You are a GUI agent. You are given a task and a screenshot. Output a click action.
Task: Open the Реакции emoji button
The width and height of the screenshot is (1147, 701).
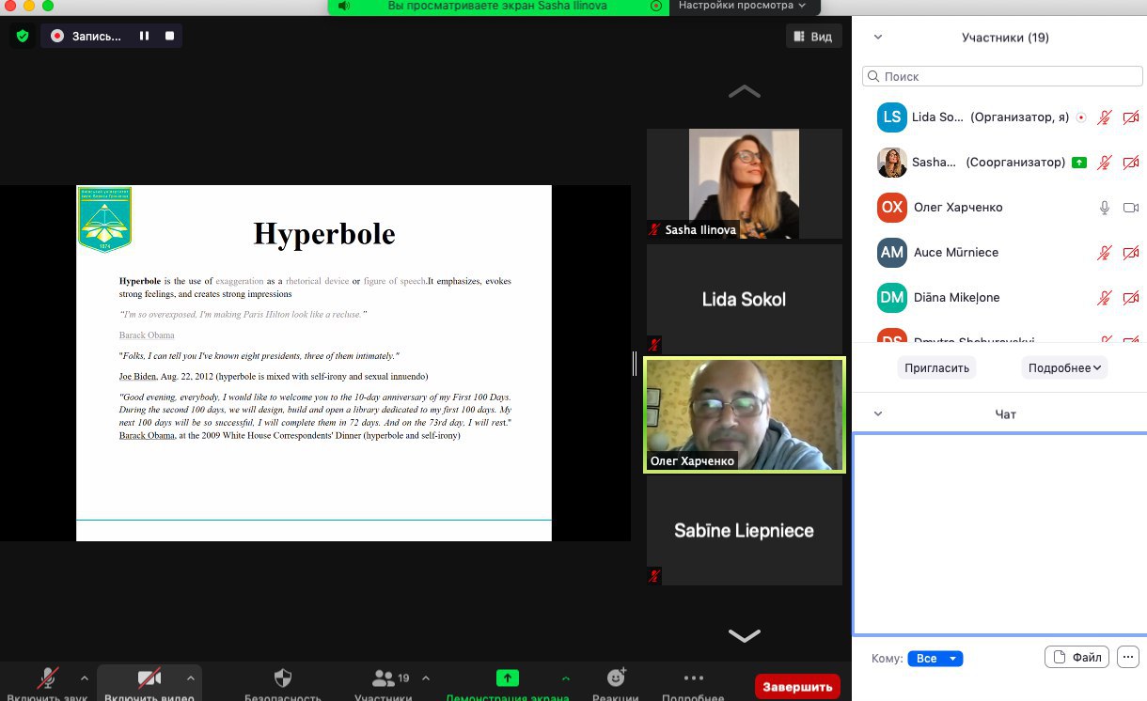(616, 684)
